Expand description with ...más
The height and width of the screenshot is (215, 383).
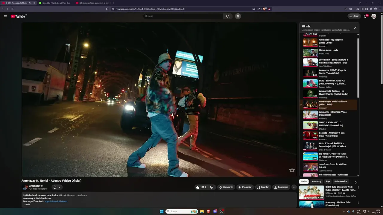tap(27, 204)
